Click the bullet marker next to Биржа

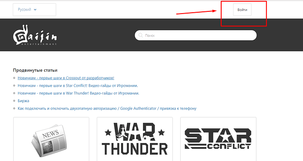(x=14, y=101)
